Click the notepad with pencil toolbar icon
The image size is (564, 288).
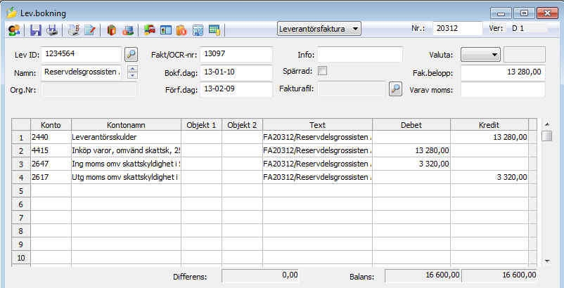tap(89, 30)
